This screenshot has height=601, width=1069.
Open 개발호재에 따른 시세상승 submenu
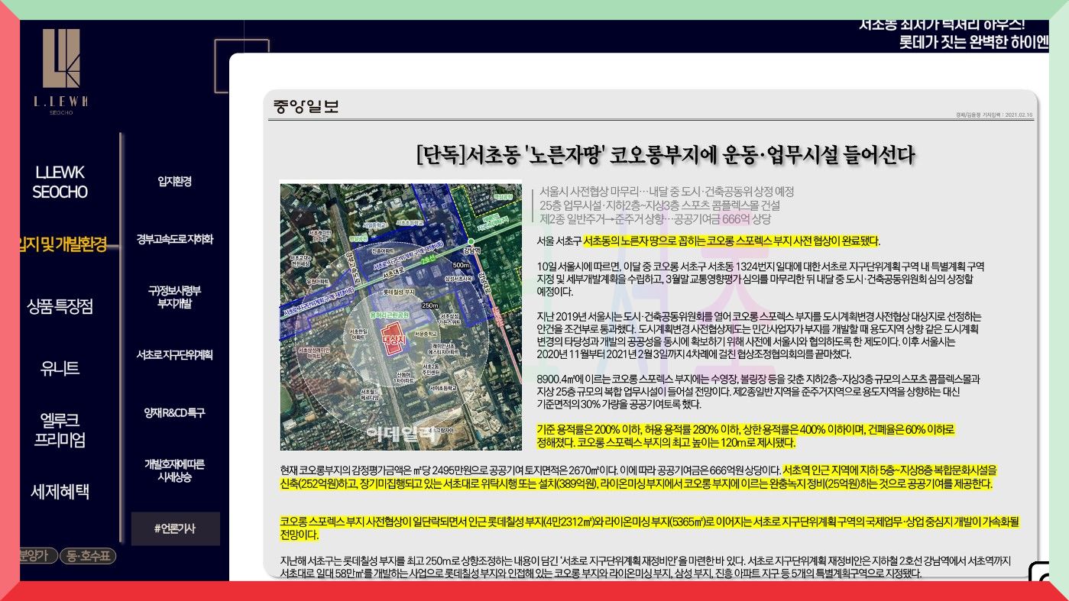[x=175, y=470]
